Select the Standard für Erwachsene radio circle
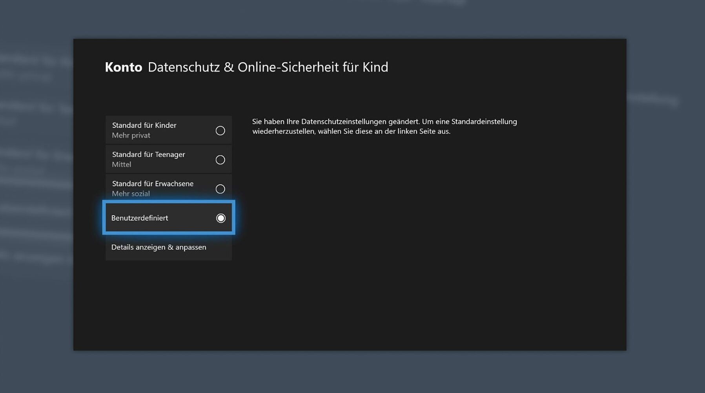 pos(220,189)
